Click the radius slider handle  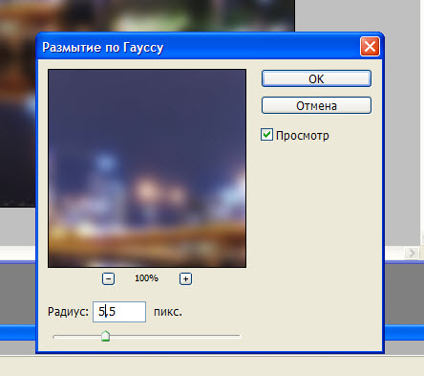click(105, 336)
